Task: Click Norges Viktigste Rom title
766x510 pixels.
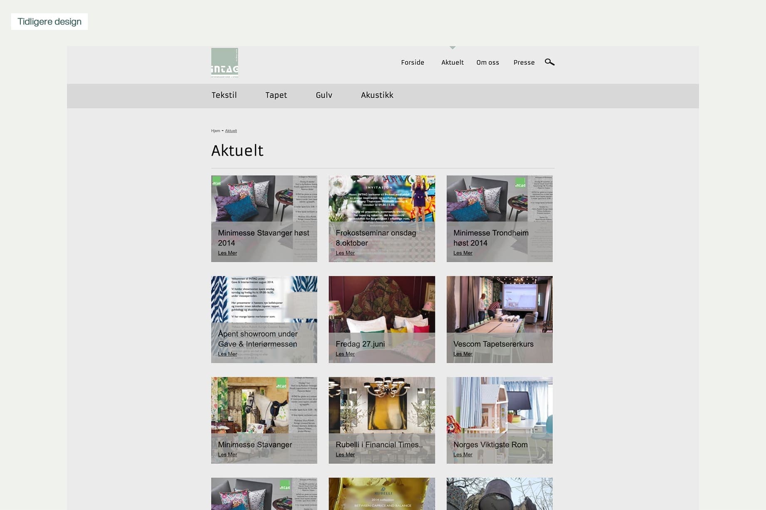Action: (490, 445)
